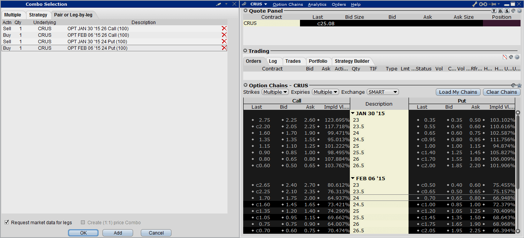Click Clear Chains button

[501, 92]
